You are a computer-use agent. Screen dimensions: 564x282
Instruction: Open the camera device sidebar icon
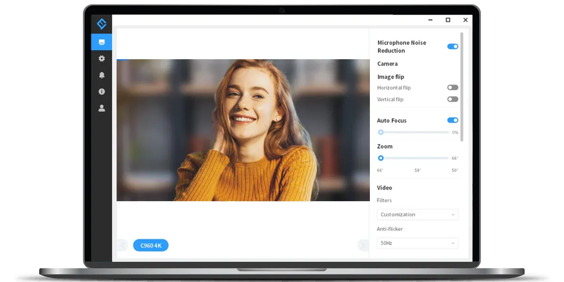(102, 42)
